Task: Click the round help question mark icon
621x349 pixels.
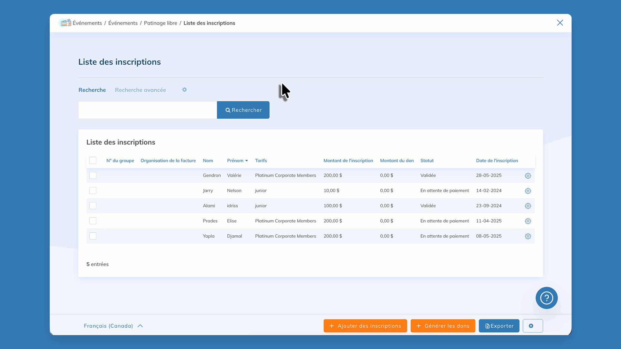Action: point(546,298)
